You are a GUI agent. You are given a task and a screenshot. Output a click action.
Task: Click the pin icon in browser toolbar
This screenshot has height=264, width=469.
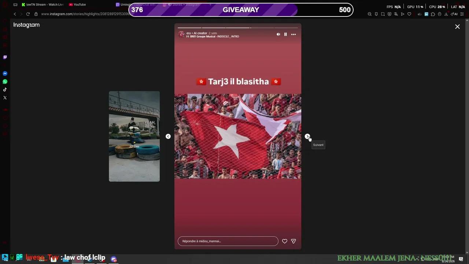(x=376, y=14)
